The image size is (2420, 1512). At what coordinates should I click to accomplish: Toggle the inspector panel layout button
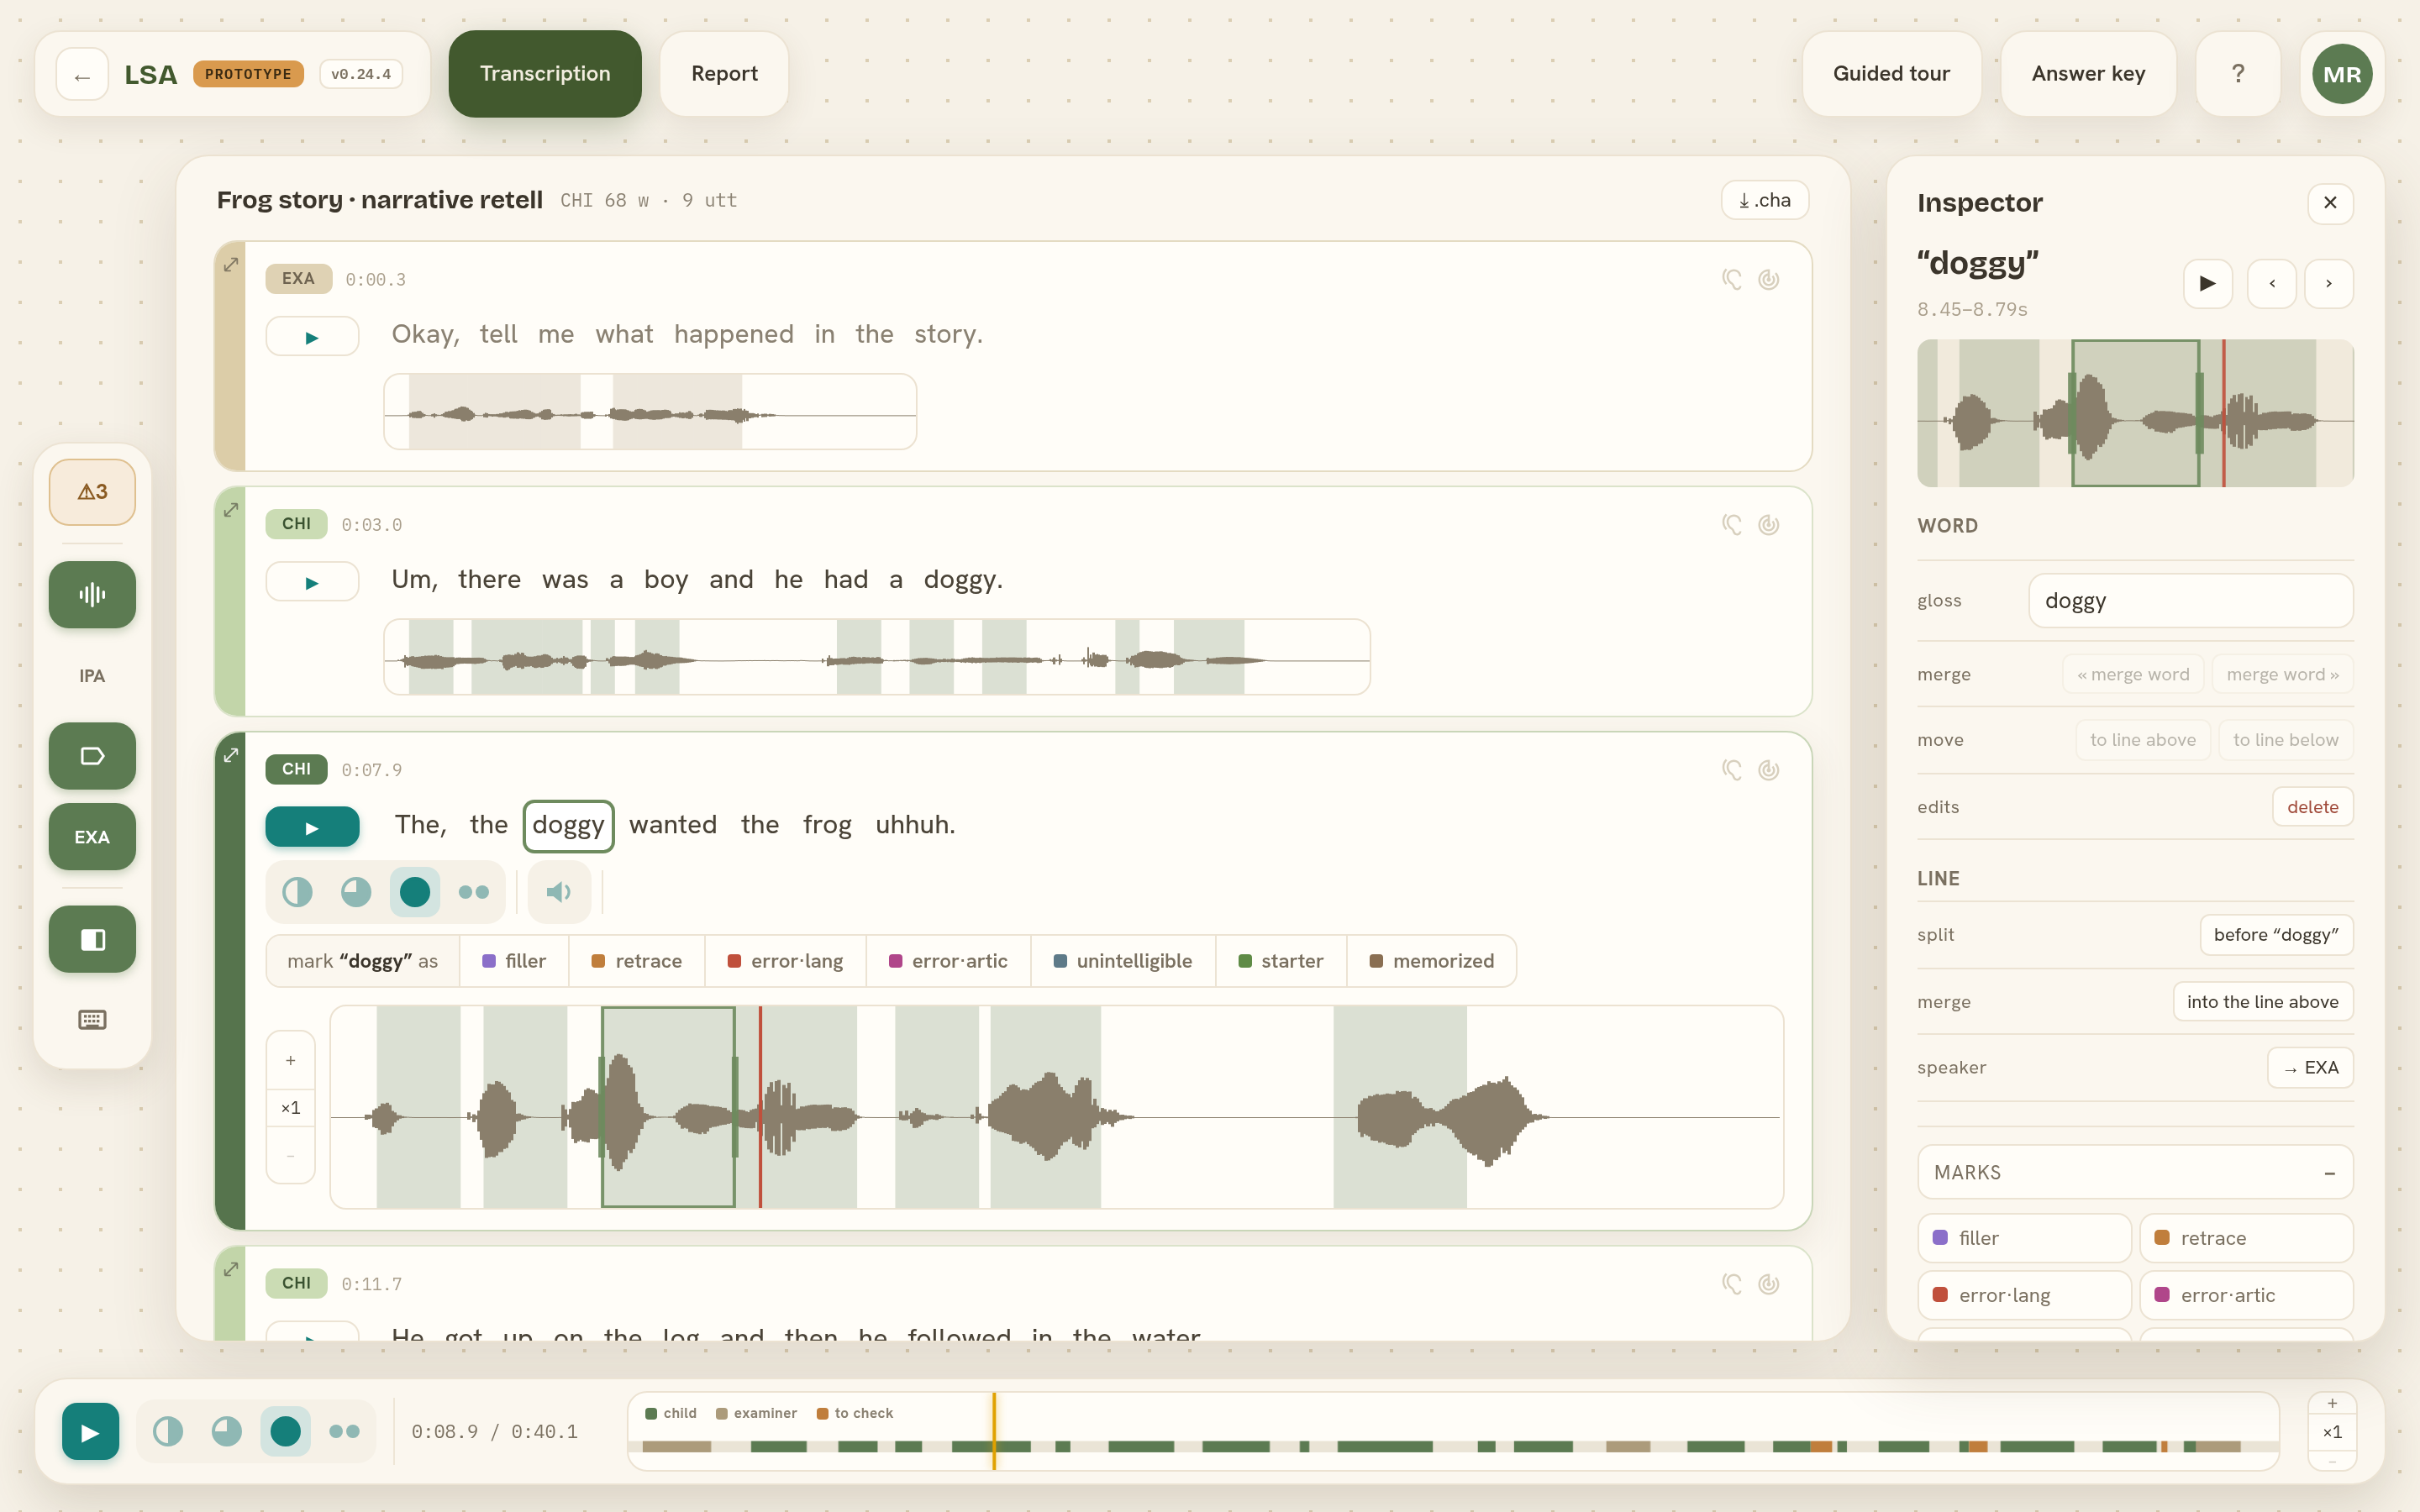pyautogui.click(x=92, y=939)
